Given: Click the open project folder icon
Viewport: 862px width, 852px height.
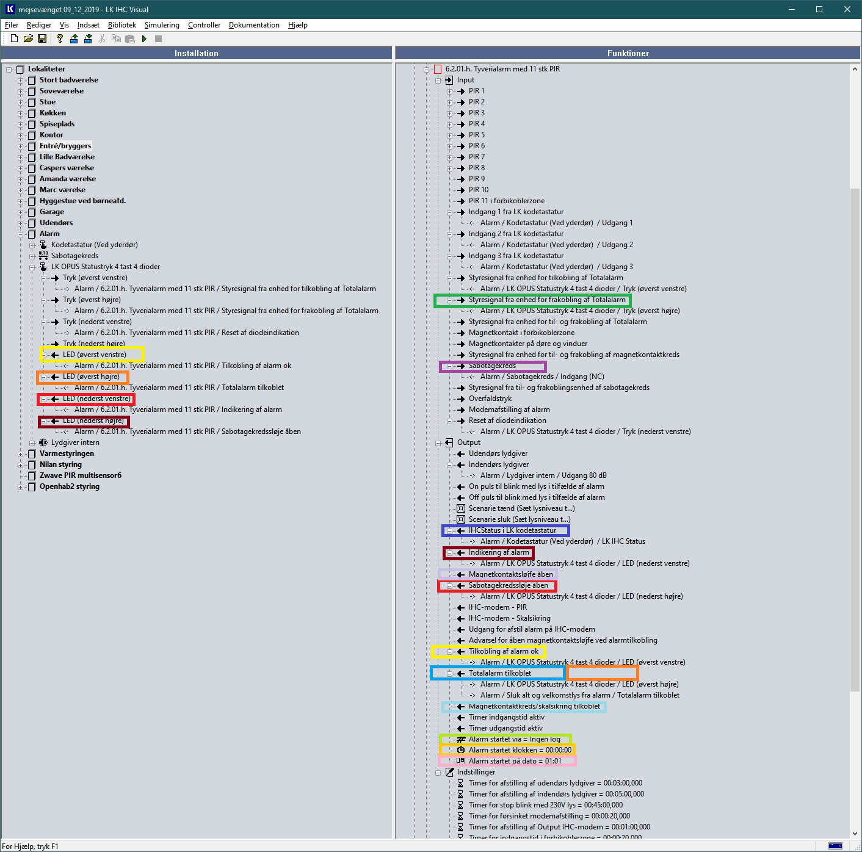Looking at the screenshot, I should coord(28,38).
